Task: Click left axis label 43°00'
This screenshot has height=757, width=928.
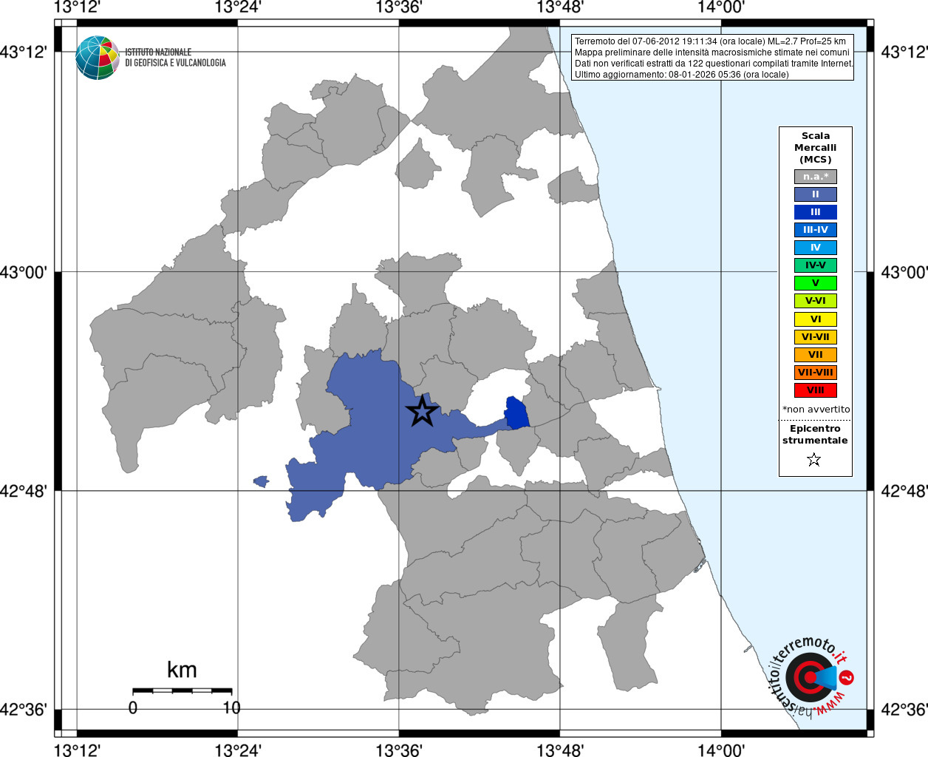Action: [x=24, y=272]
